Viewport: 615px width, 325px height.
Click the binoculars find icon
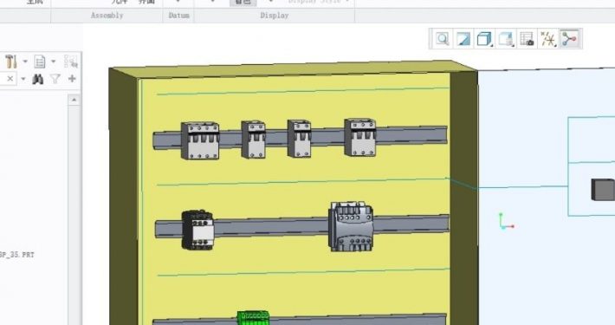click(x=37, y=79)
